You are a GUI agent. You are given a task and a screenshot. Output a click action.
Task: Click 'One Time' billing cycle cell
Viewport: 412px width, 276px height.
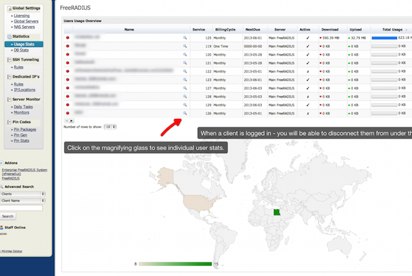tap(221, 46)
